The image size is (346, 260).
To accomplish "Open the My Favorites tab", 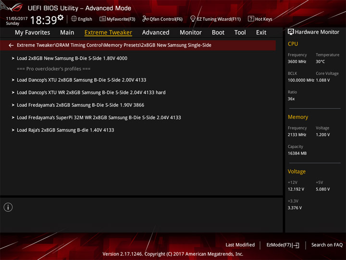I will point(33,33).
